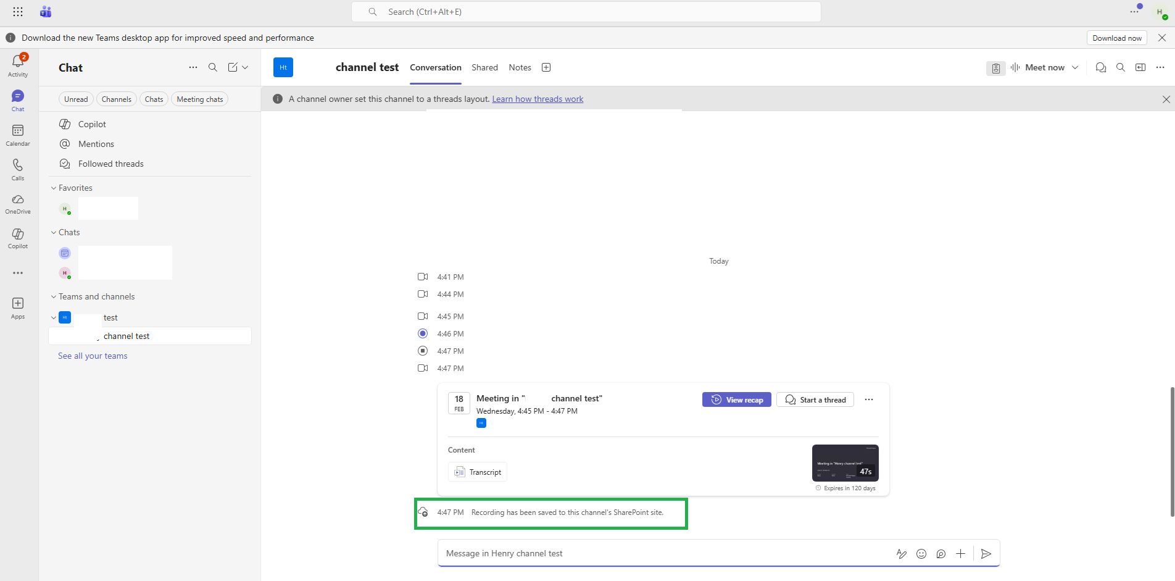Expand the Meet now dropdown arrow
Screen dimensions: 1175x581
[1075, 67]
